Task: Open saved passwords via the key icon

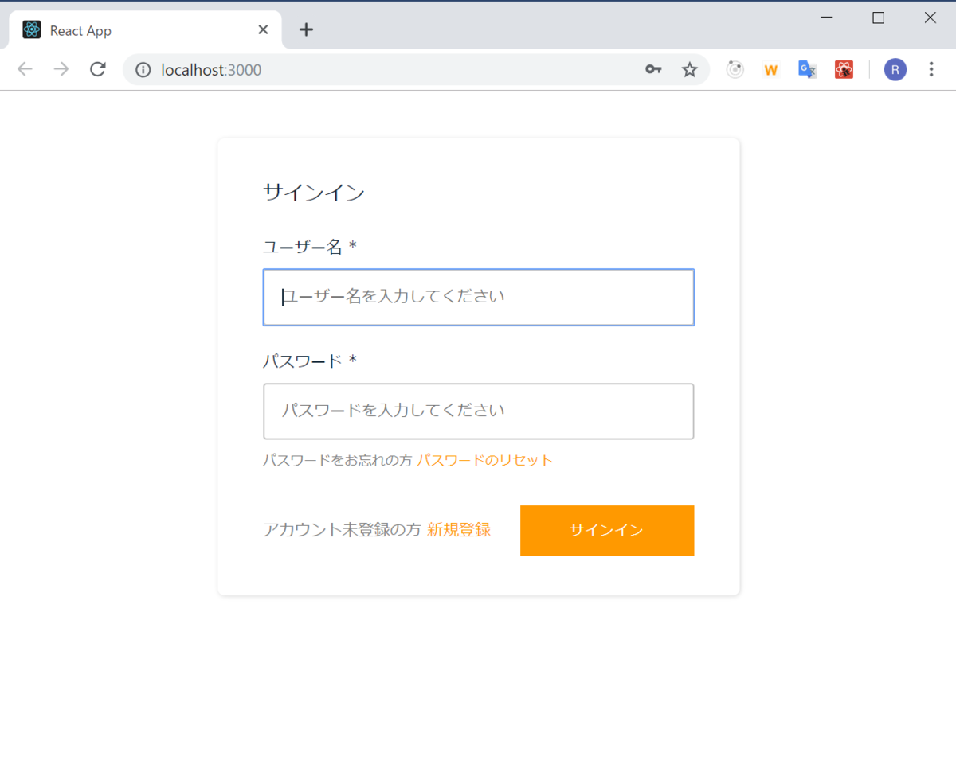Action: click(653, 70)
